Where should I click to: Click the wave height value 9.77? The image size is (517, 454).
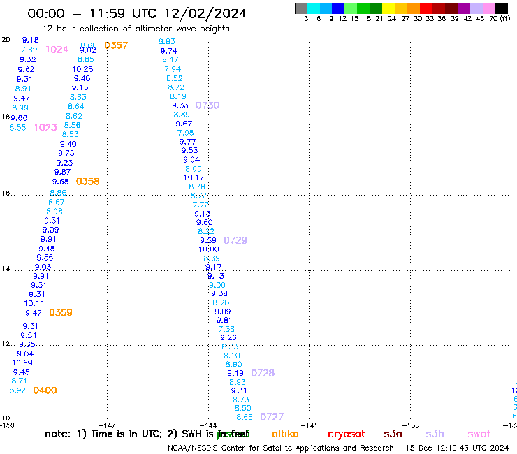click(x=188, y=142)
